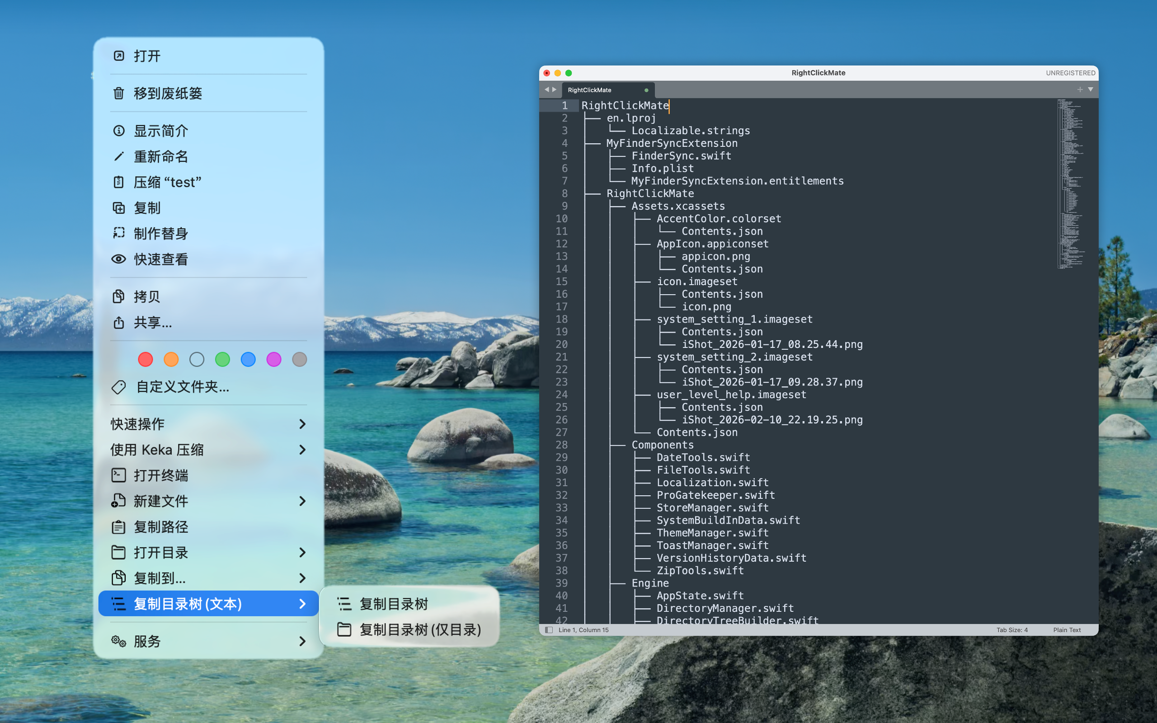Viewport: 1157px width, 723px height.
Task: Apply the red tag color swatch
Action: coord(146,359)
